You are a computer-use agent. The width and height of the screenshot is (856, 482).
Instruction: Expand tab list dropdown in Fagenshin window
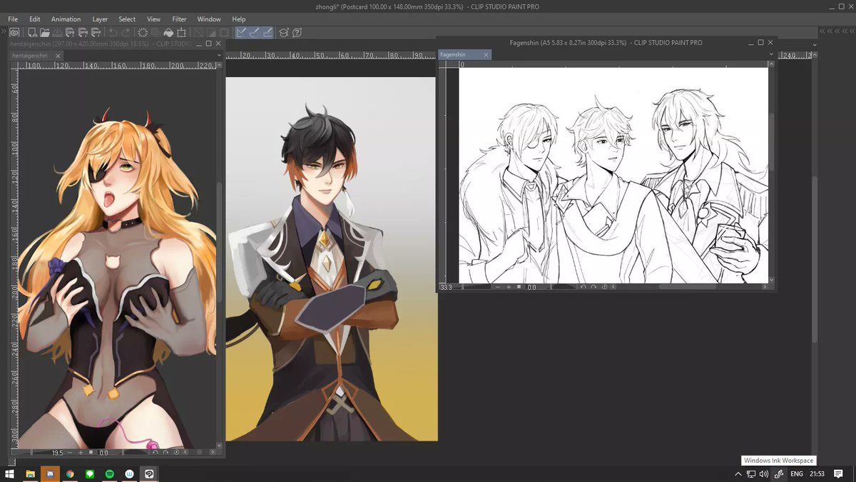click(771, 54)
